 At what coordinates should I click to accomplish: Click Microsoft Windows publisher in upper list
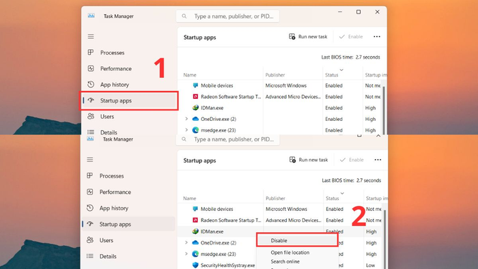point(286,85)
